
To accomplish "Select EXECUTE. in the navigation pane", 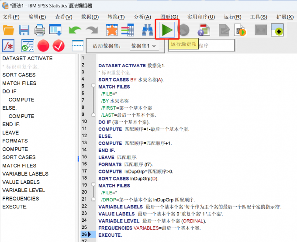I will [x=15, y=207].
